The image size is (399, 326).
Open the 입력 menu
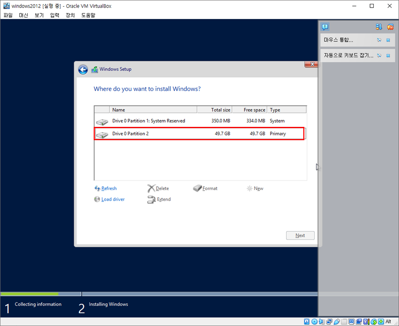tap(55, 15)
